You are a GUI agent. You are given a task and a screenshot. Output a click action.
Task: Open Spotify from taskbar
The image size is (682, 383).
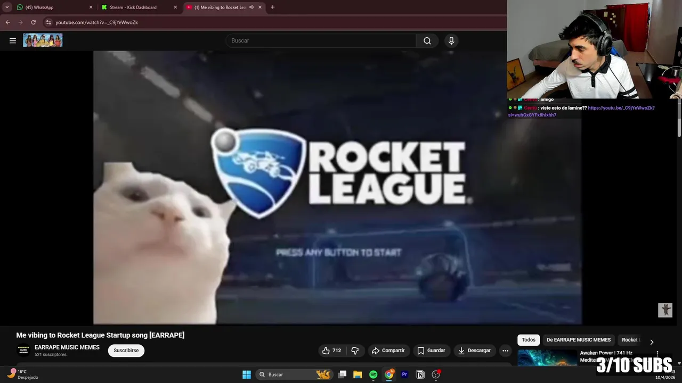(373, 374)
